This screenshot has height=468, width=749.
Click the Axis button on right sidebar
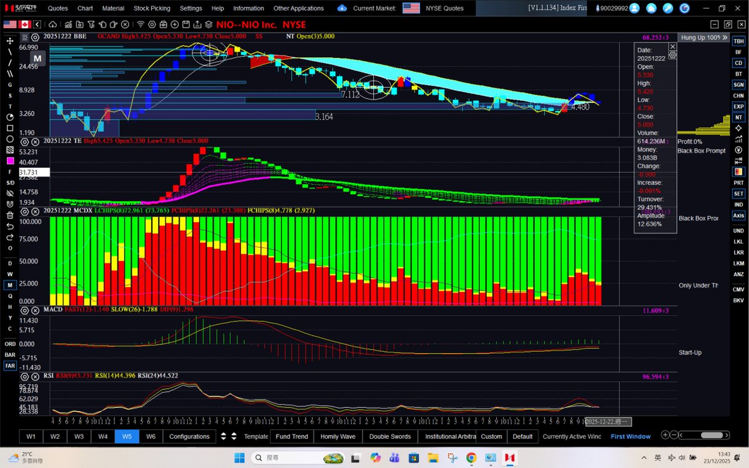(x=738, y=215)
